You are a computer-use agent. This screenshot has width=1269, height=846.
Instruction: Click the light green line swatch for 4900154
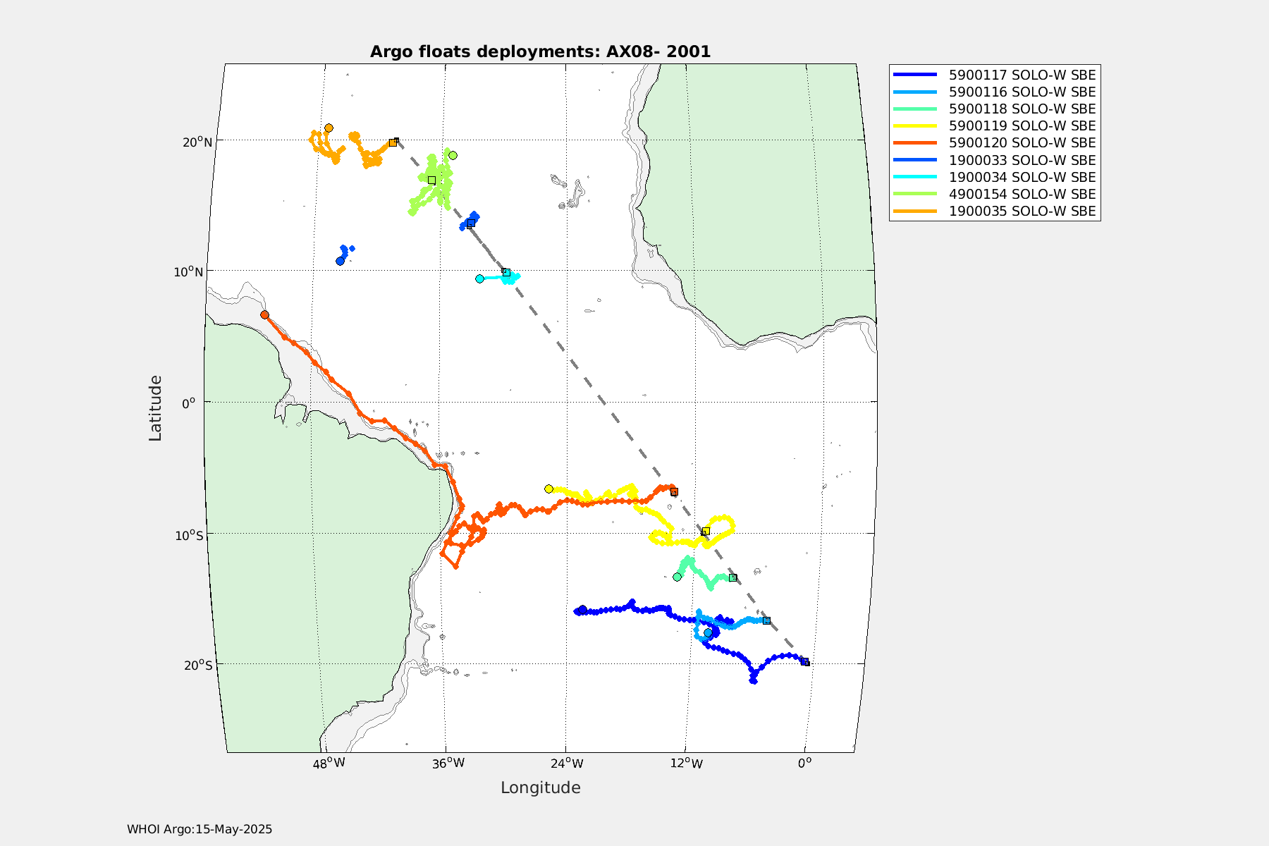click(915, 194)
